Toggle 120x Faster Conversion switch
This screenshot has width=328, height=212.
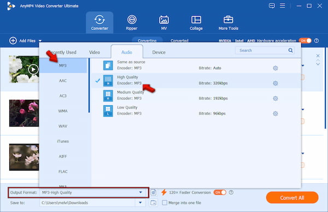pyautogui.click(x=220, y=192)
